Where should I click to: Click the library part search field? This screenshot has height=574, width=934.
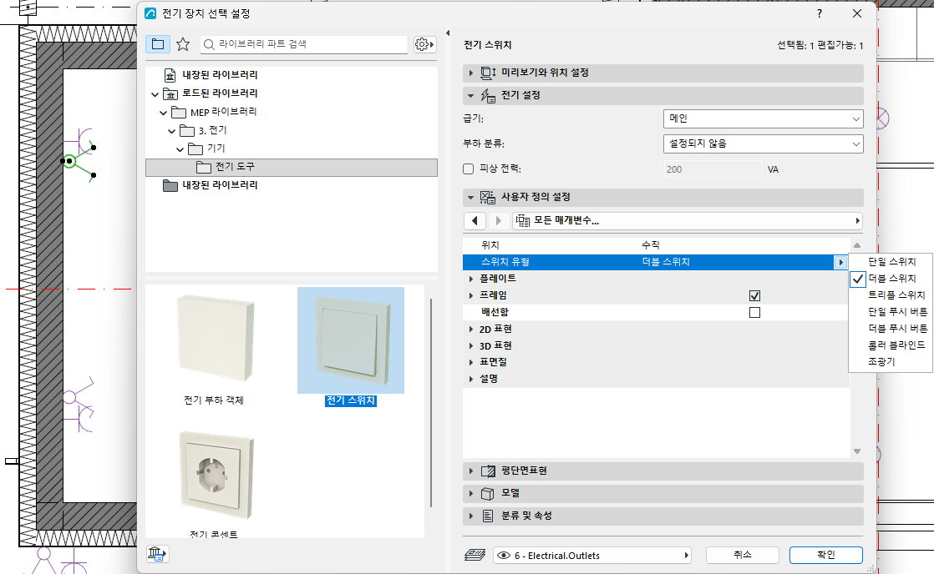tap(304, 44)
